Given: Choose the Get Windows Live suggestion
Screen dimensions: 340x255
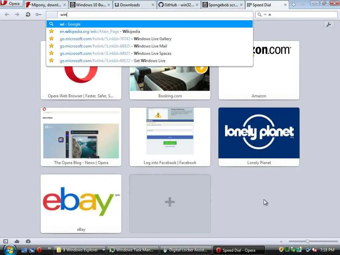Looking at the screenshot, I should 149,61.
